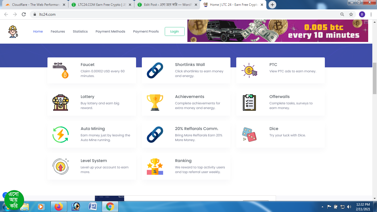
Task: Click the Faucet tap icon
Action: [61, 70]
